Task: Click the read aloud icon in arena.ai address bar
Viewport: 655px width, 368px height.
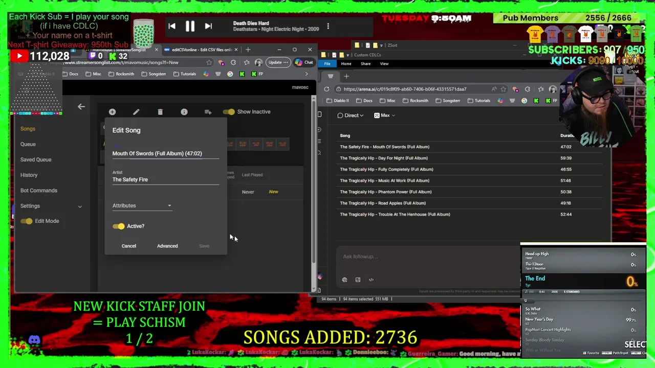Action: coord(494,89)
